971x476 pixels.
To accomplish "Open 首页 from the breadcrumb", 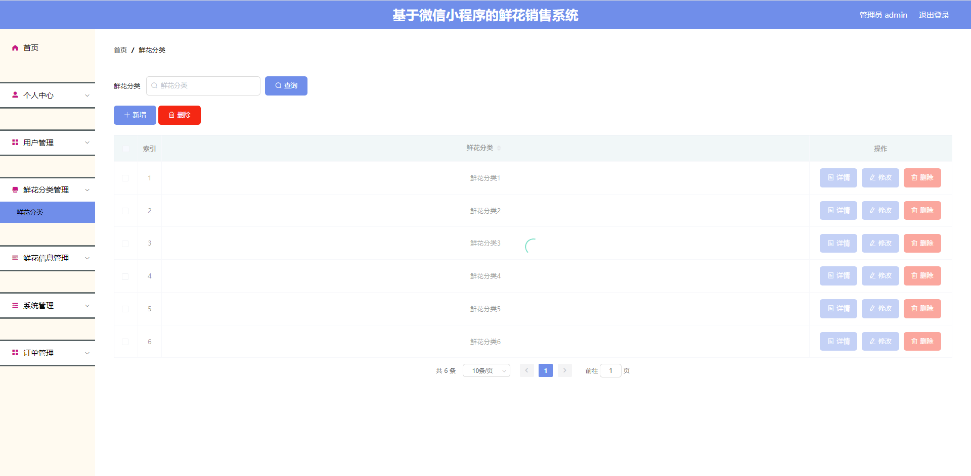I will click(x=120, y=50).
